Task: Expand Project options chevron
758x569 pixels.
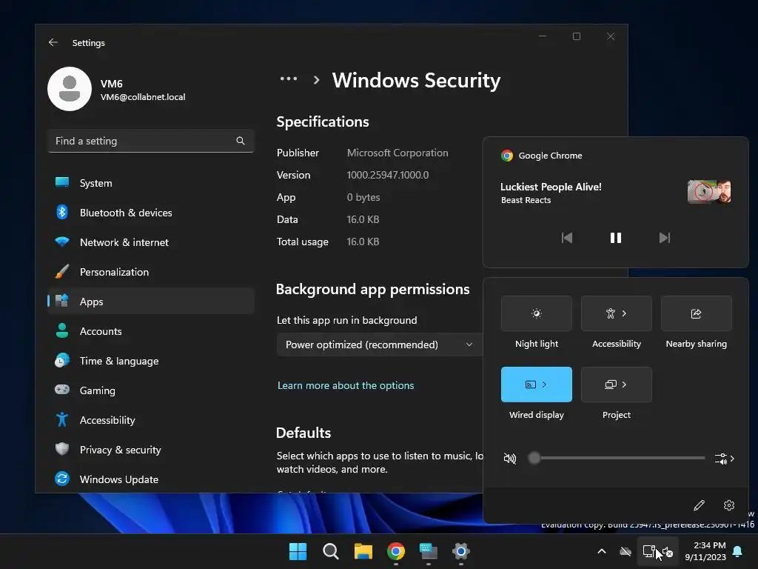Action: pos(624,385)
